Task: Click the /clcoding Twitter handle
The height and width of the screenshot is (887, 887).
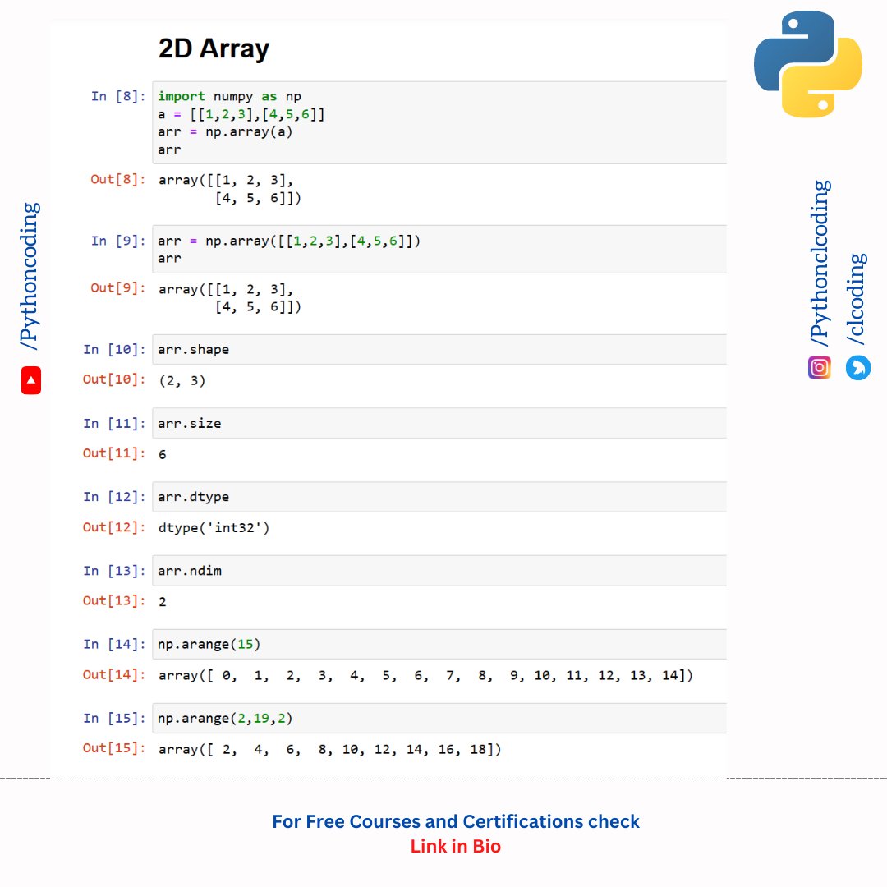Action: (x=857, y=299)
